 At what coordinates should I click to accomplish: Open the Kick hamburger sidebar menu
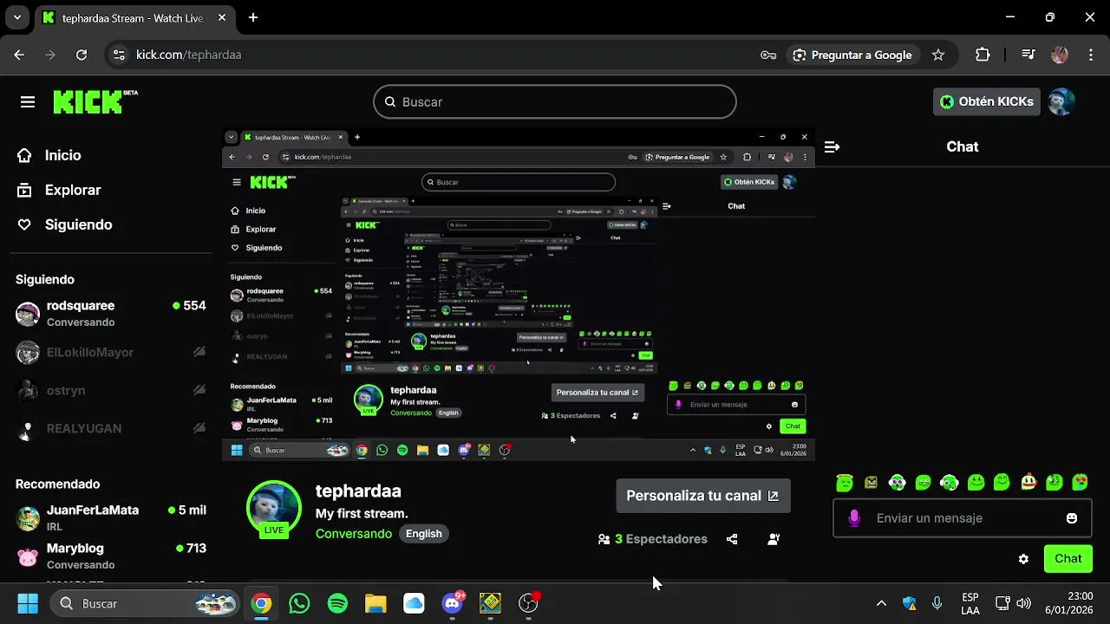point(28,102)
